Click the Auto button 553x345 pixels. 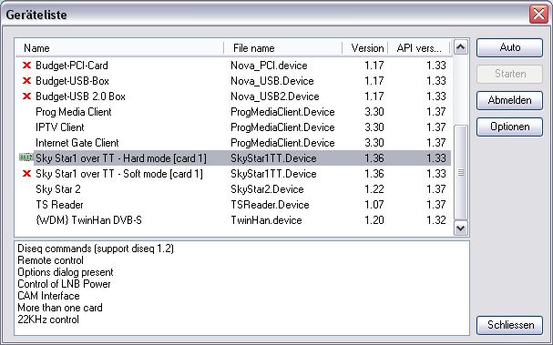click(x=509, y=47)
